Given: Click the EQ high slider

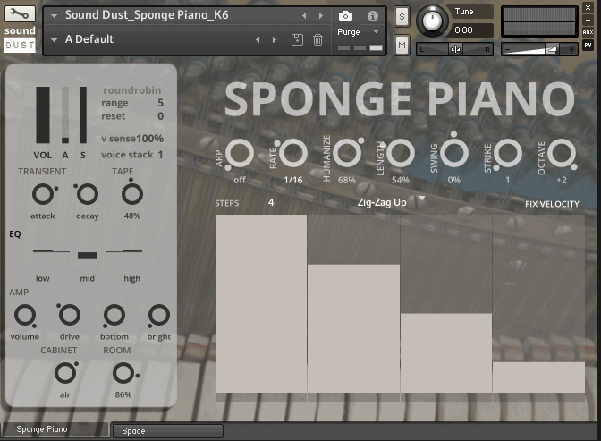Looking at the screenshot, I should (123, 251).
